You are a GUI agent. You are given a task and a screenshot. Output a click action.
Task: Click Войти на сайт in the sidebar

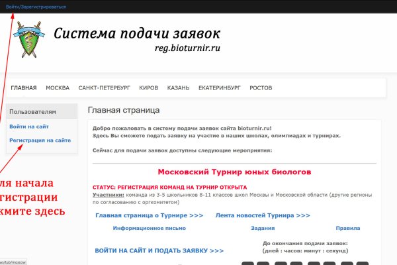point(28,127)
